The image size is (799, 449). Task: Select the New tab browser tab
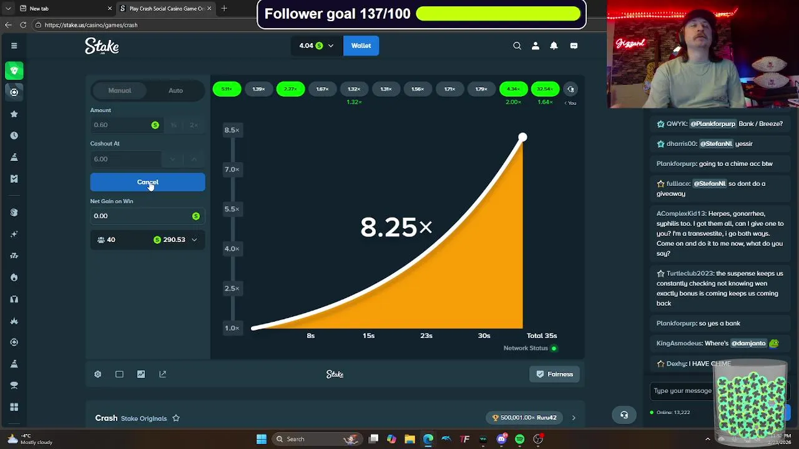coord(65,8)
